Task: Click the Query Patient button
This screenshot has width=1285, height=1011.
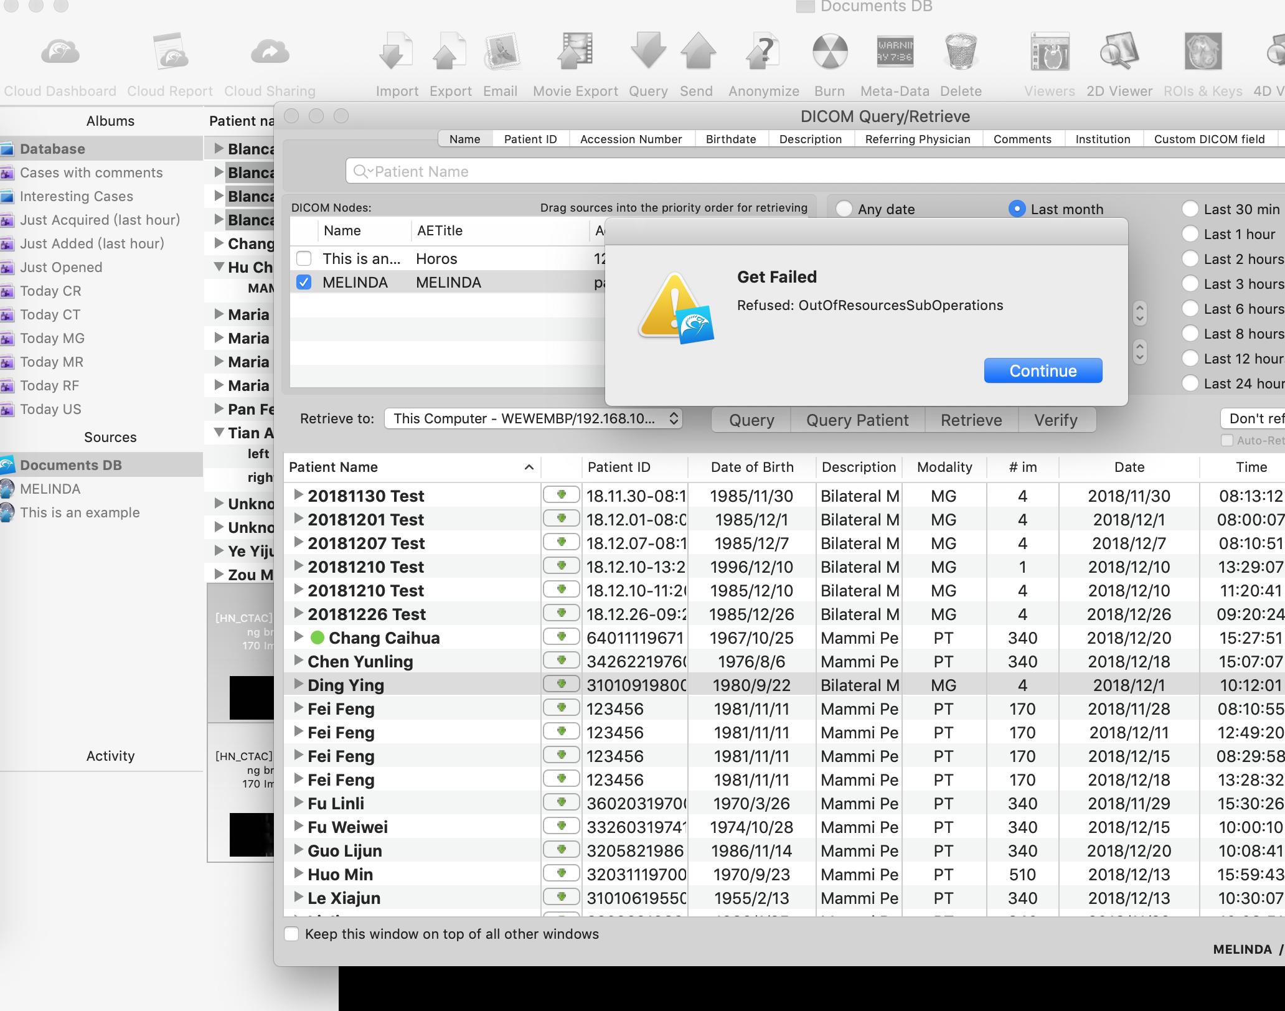Action: 857,420
